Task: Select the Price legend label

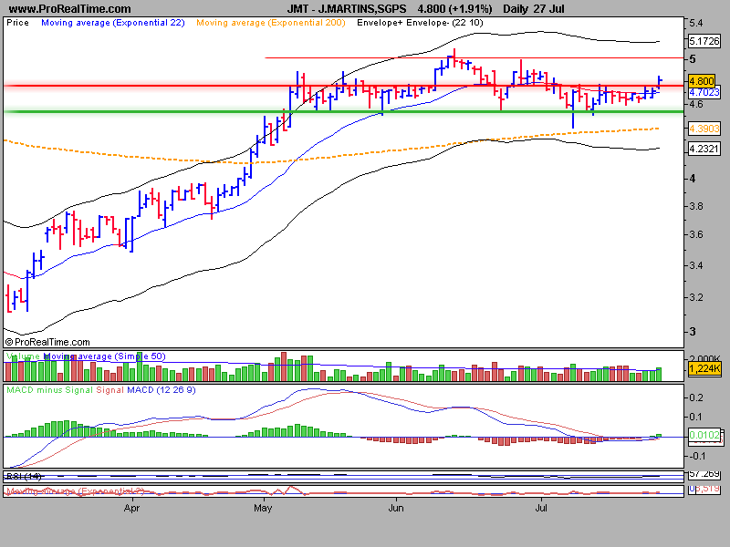Action: pyautogui.click(x=17, y=23)
